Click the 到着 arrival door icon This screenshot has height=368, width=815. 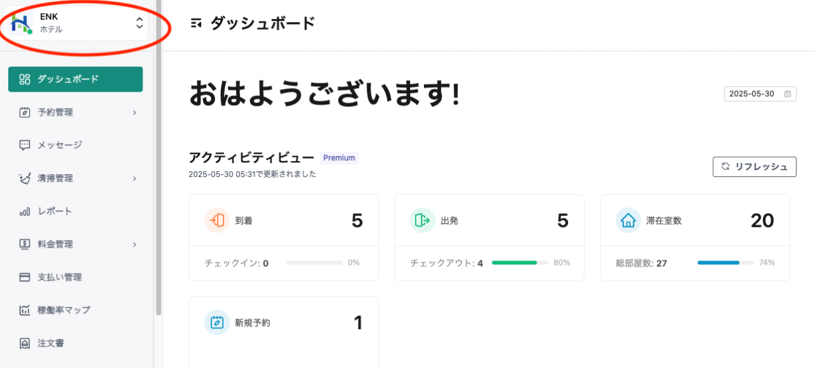tap(217, 220)
